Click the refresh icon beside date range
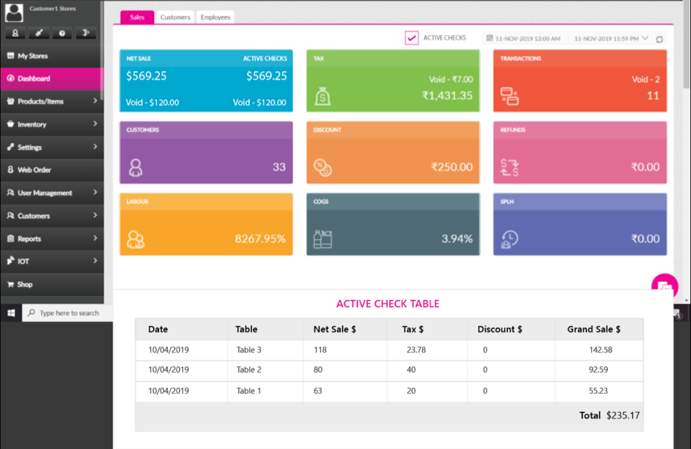 pyautogui.click(x=659, y=39)
